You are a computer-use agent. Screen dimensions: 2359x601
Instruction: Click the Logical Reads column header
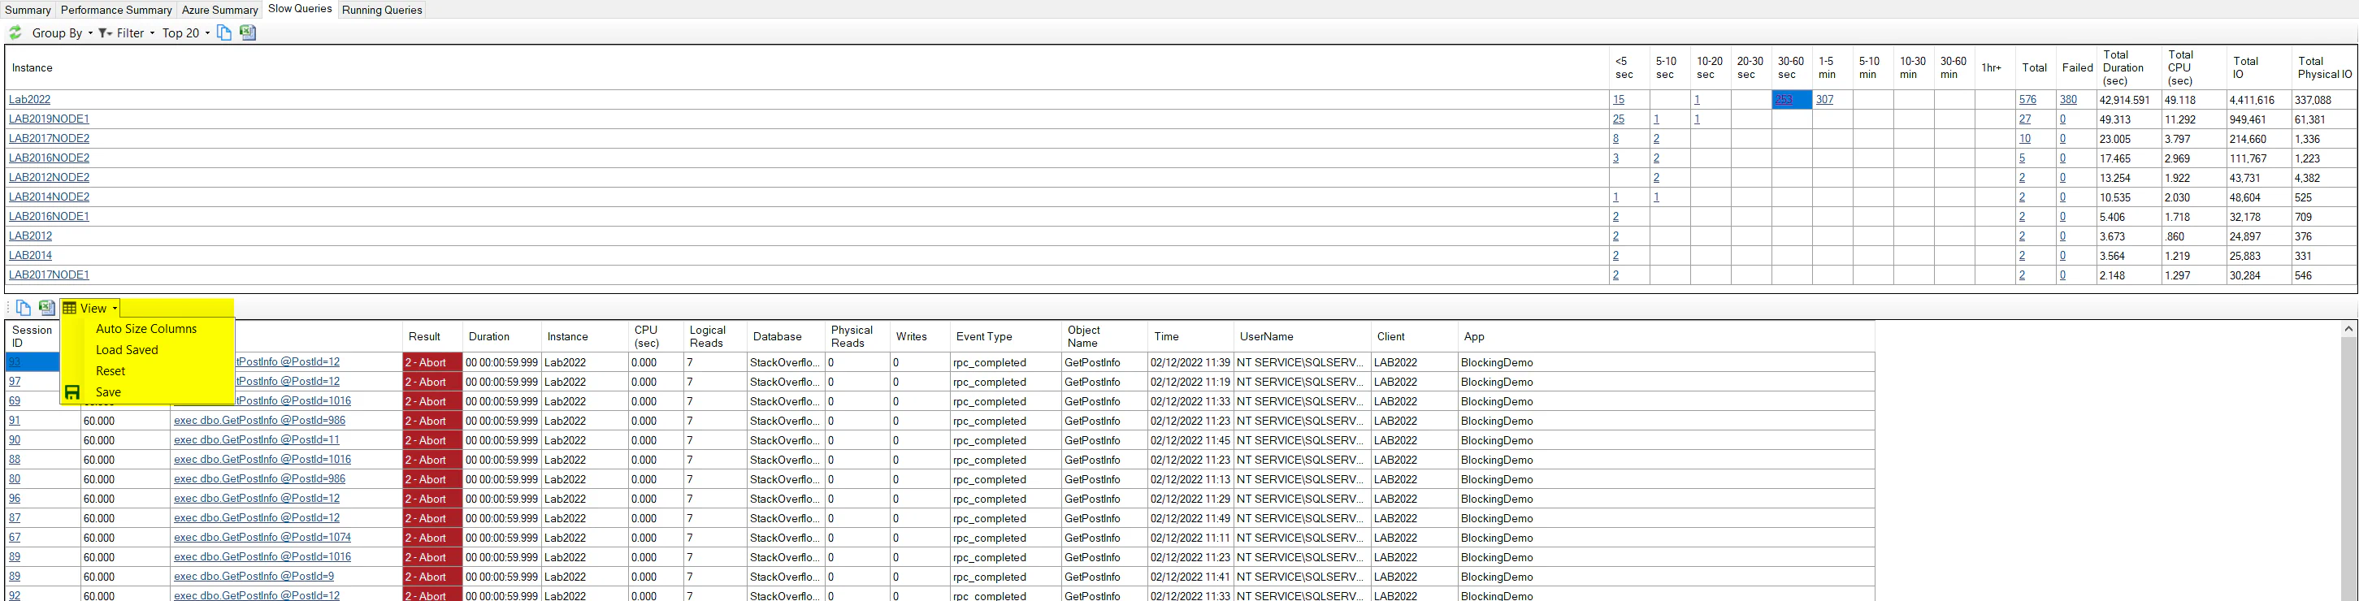click(714, 336)
